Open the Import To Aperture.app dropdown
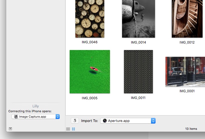Viewport: 205px width, 139px height. (x=128, y=121)
